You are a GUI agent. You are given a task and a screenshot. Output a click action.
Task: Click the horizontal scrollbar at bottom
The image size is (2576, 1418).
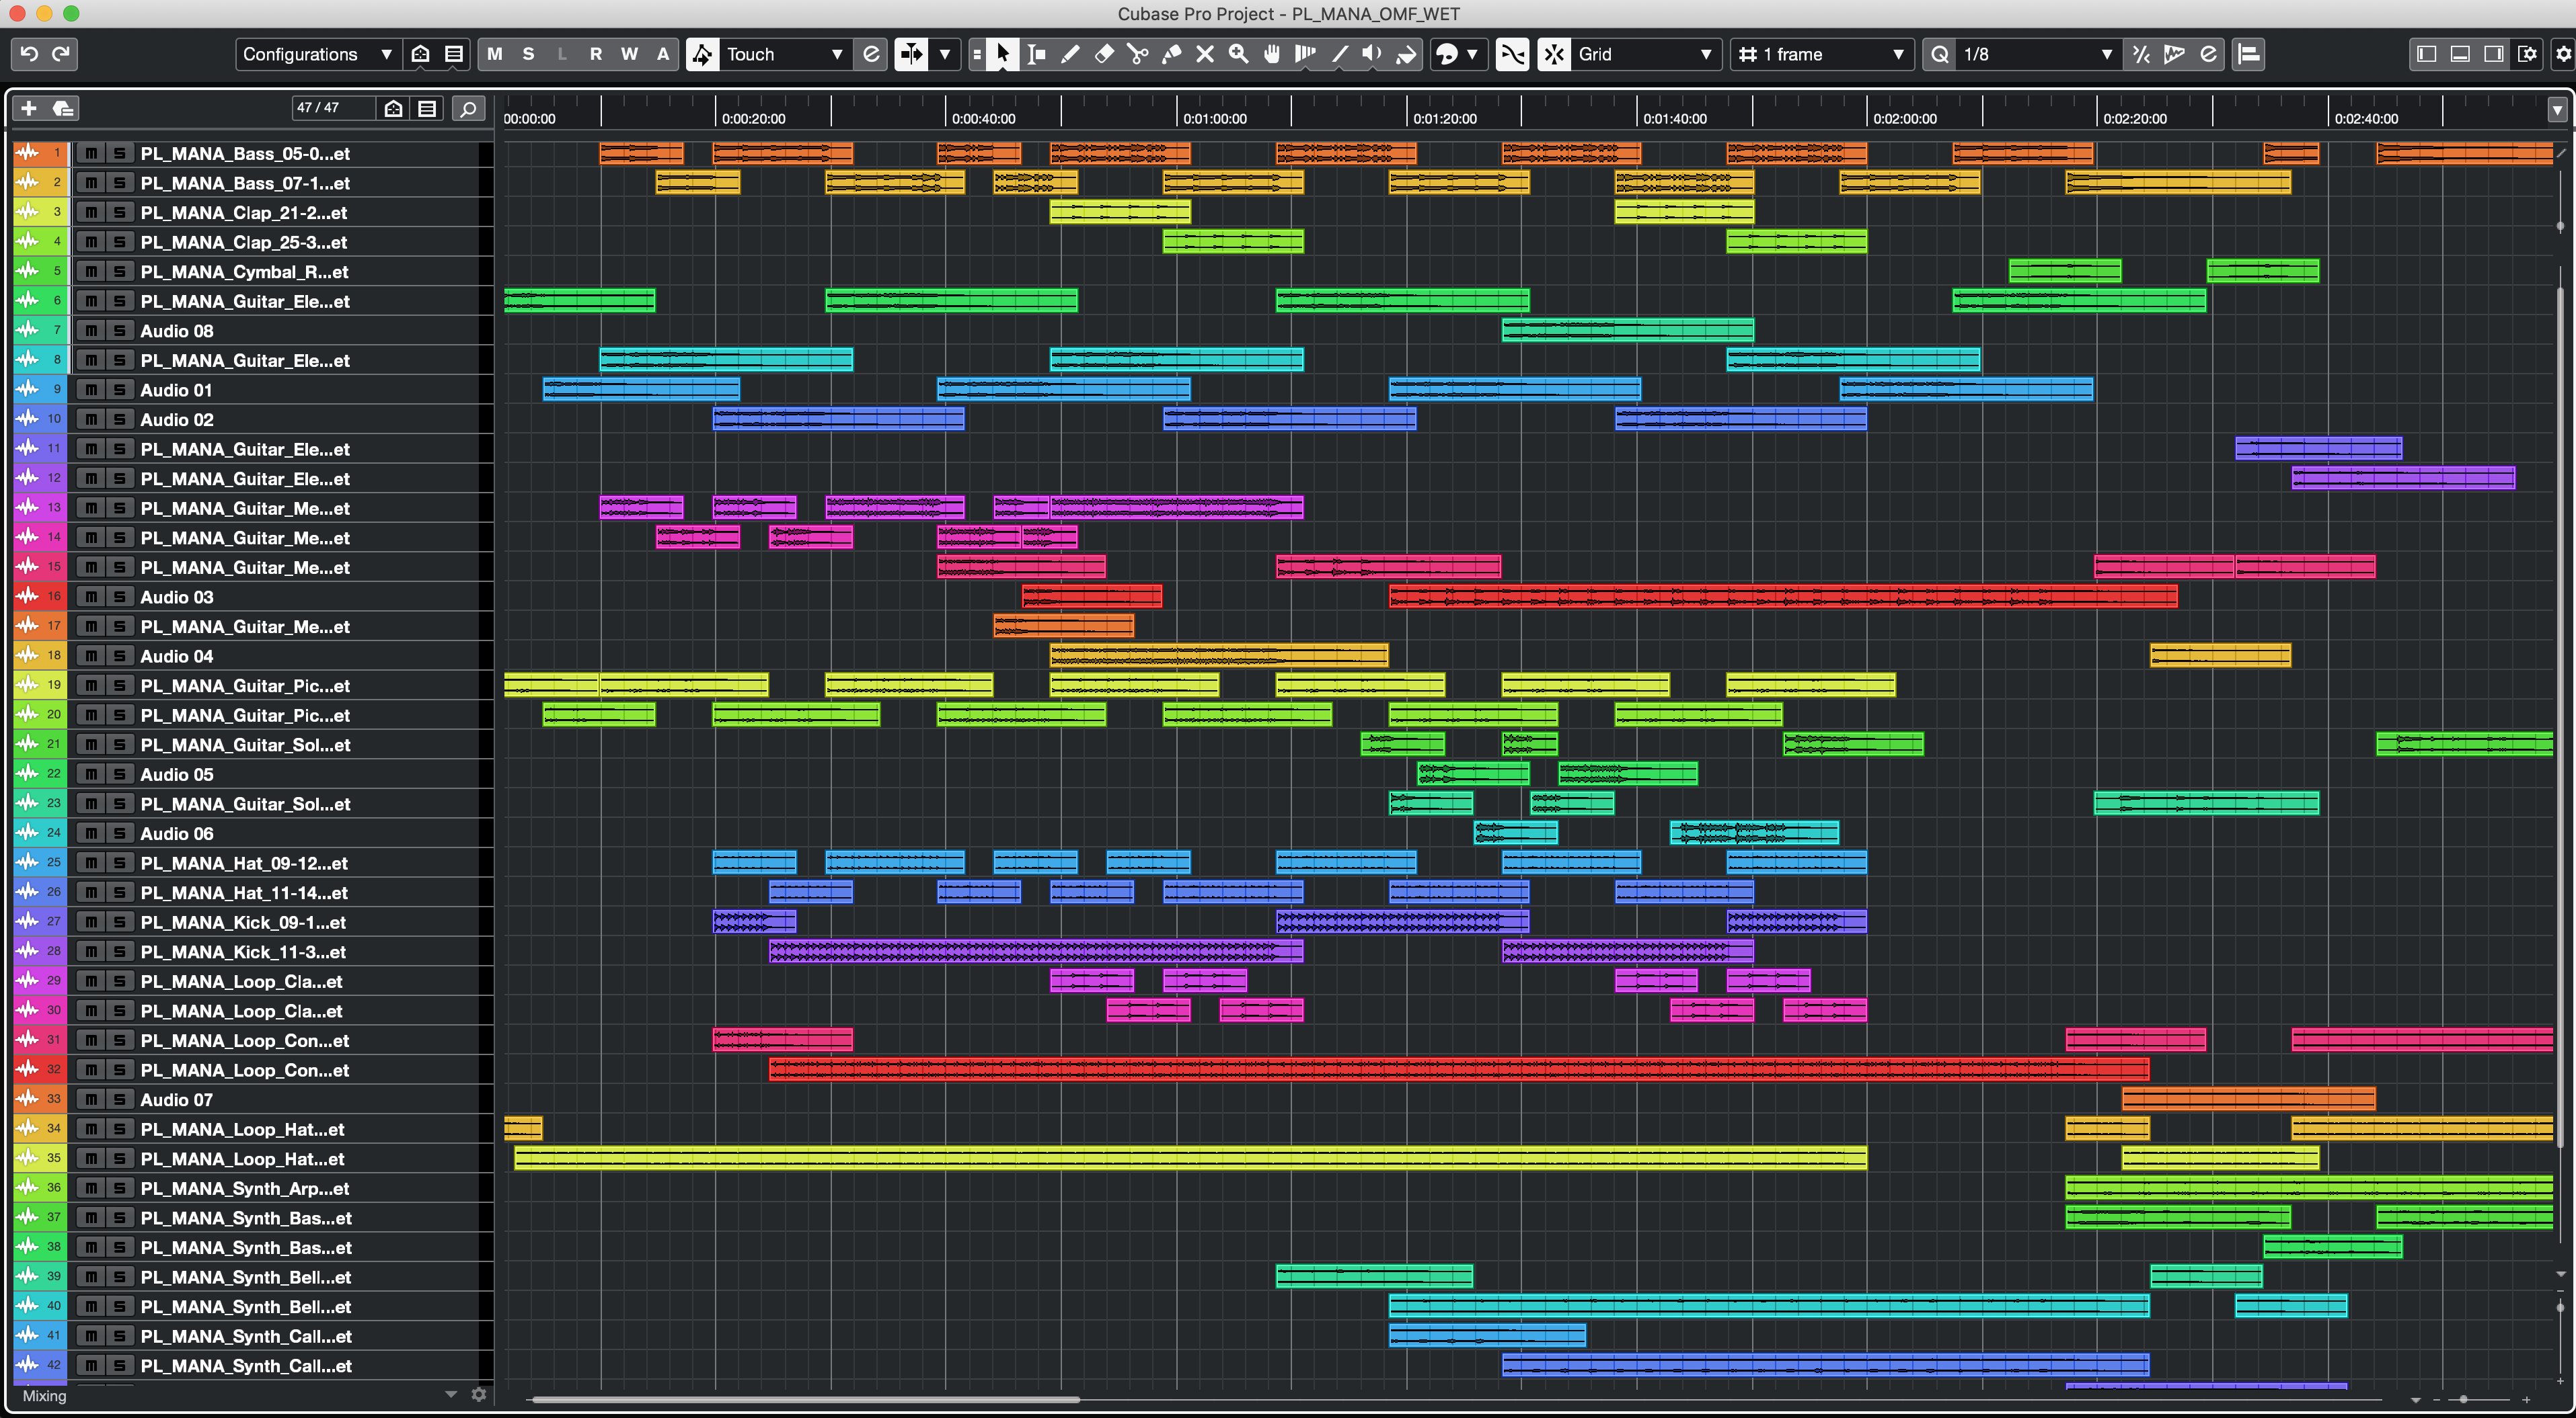(805, 1400)
